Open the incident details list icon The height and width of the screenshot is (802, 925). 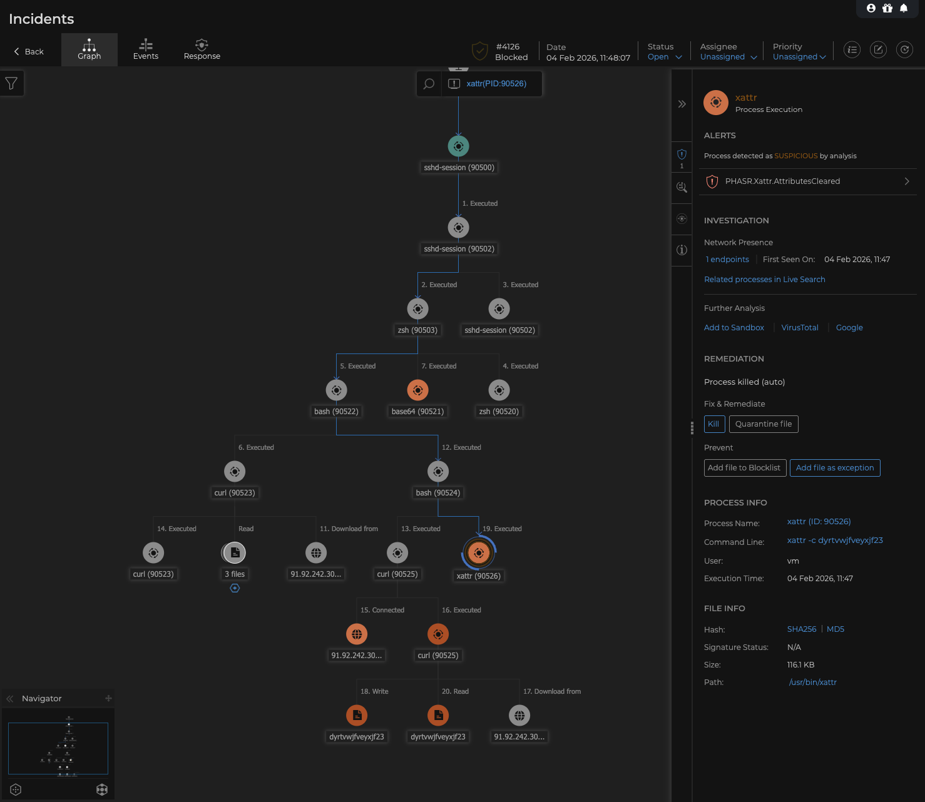coord(852,49)
